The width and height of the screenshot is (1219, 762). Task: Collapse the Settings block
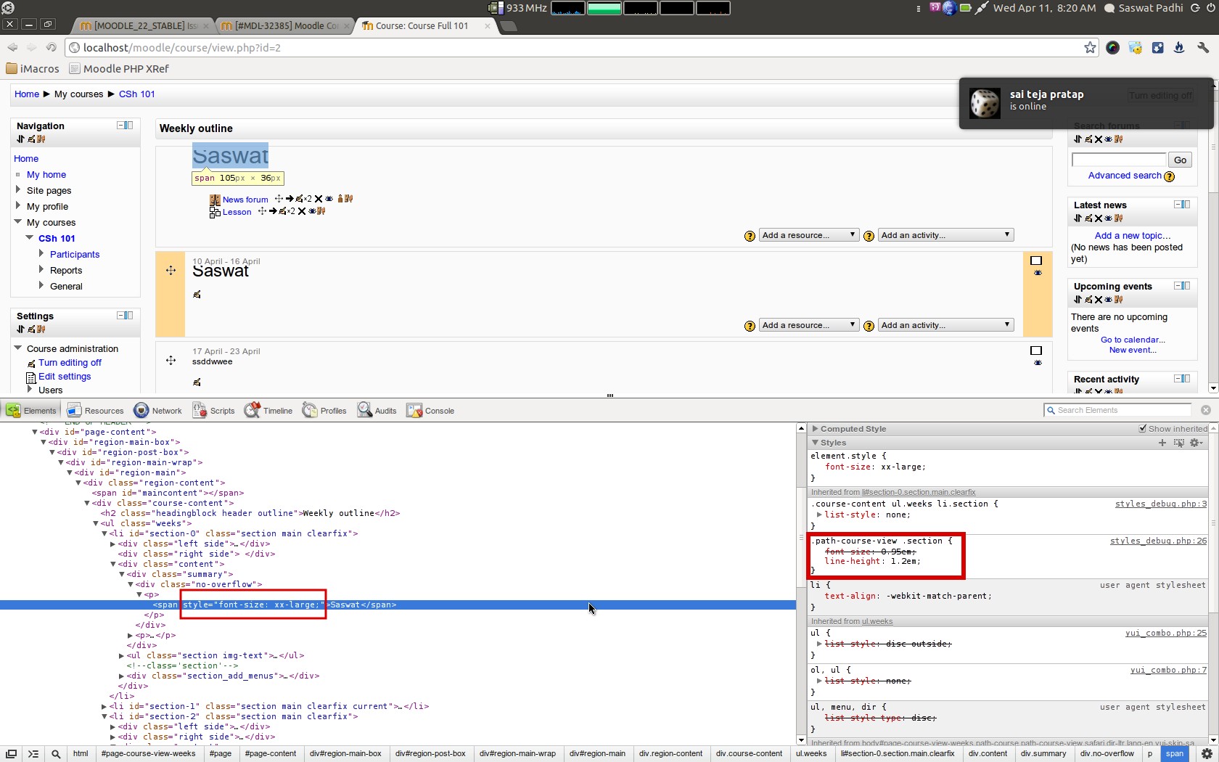(x=120, y=315)
